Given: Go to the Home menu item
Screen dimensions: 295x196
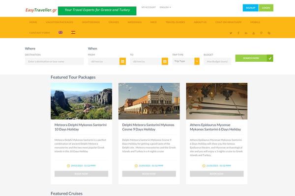Looking at the screenshot, I should click(33, 22).
